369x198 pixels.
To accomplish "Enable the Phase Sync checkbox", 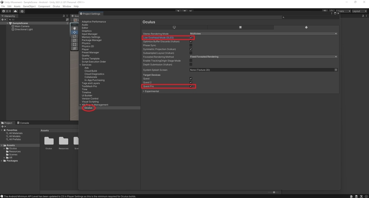I will [x=191, y=45].
